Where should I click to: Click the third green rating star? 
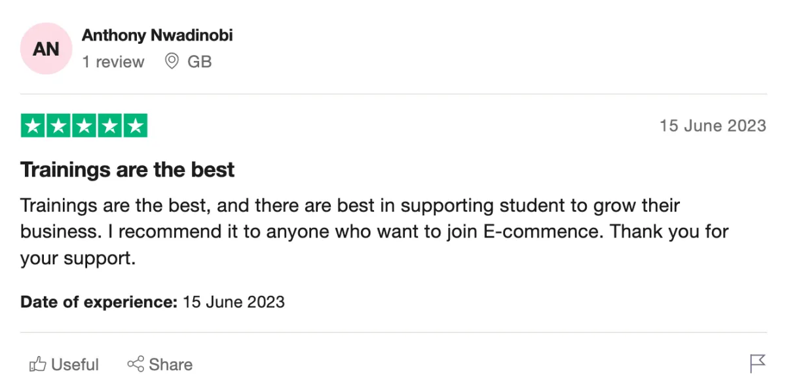tap(84, 126)
